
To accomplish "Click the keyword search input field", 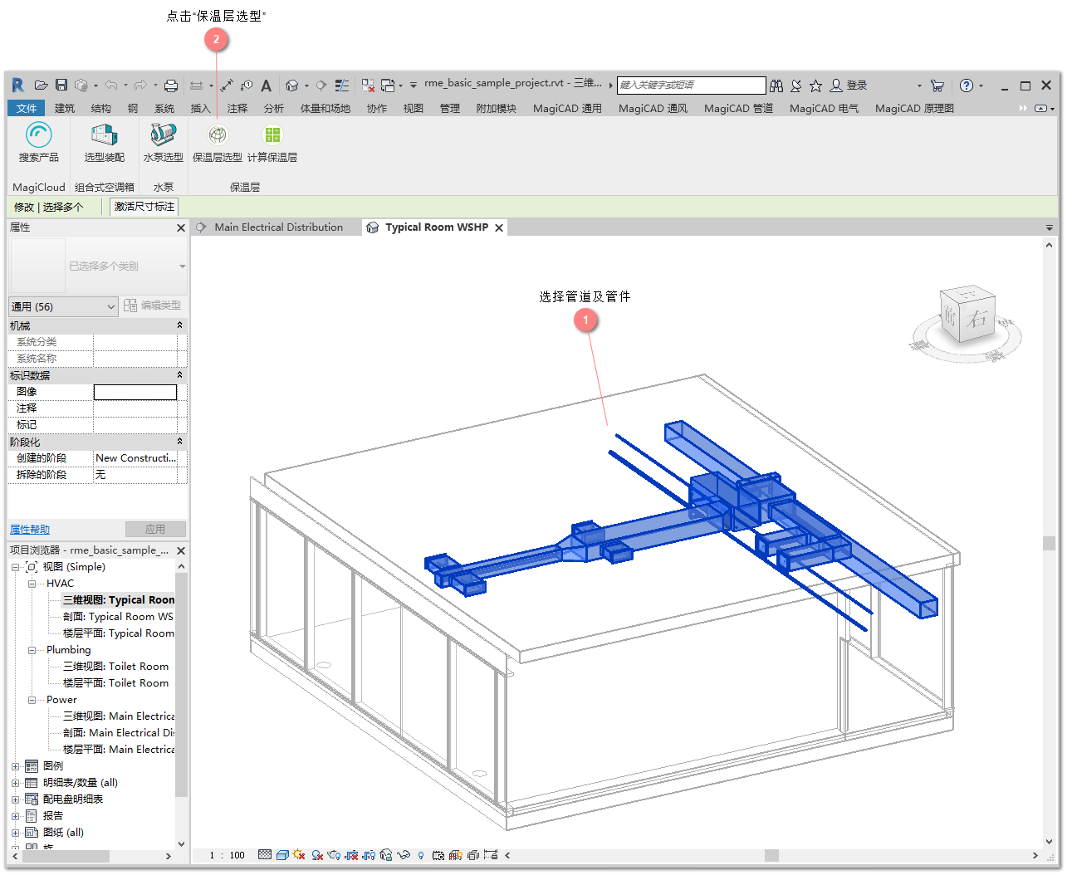I will [692, 85].
